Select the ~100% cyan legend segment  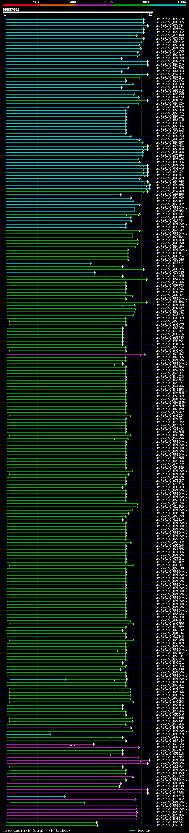[168, 5]
